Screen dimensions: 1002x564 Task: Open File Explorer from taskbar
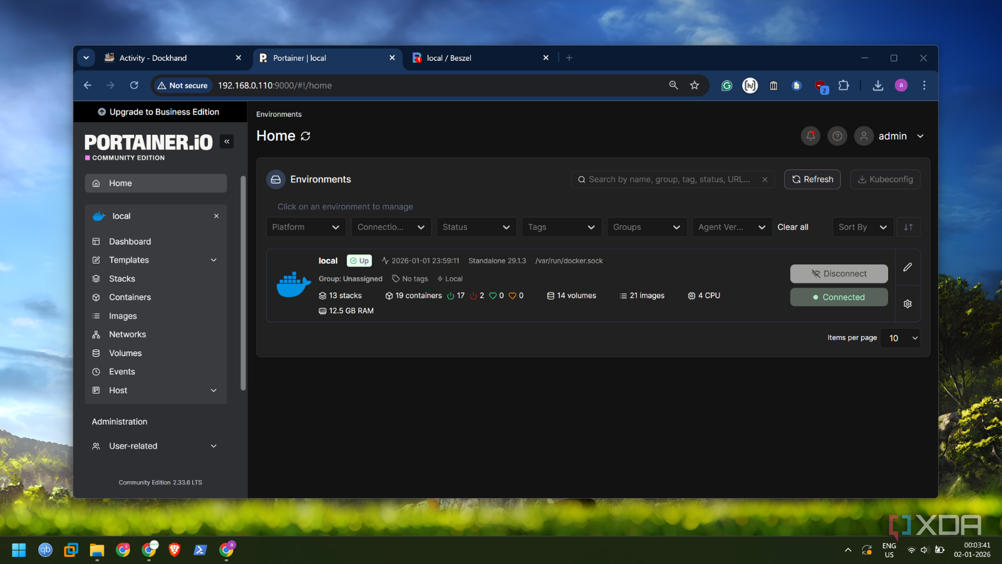96,550
